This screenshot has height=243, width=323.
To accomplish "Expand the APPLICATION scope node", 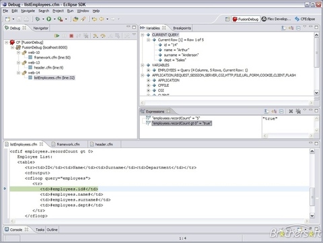I will (x=148, y=80).
